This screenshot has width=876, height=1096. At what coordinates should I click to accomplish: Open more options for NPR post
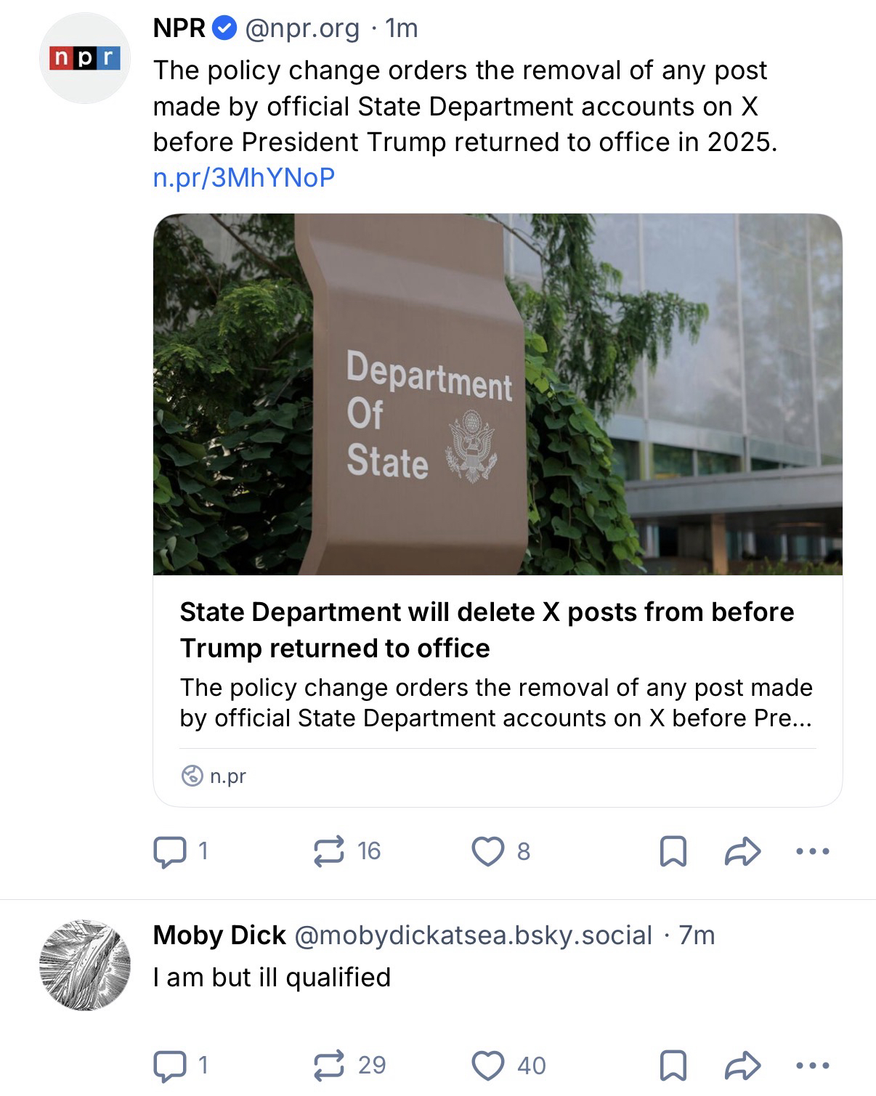click(813, 851)
